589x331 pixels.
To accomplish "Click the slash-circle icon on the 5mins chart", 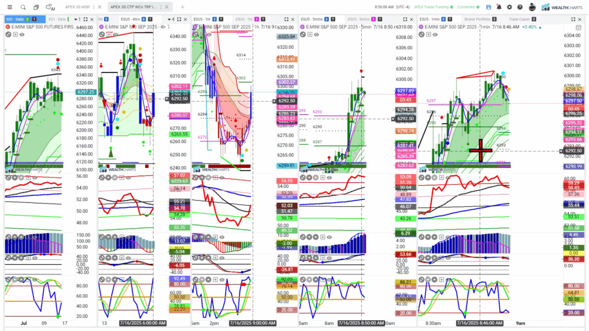I will [x=303, y=34].
